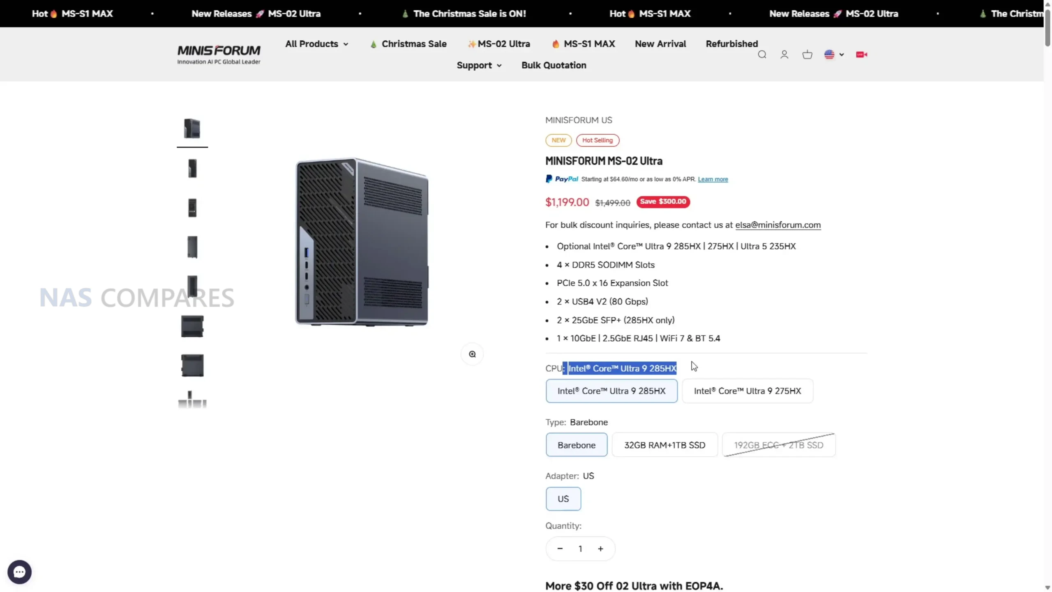Click the red video camera icon
The width and height of the screenshot is (1052, 592).
point(861,55)
